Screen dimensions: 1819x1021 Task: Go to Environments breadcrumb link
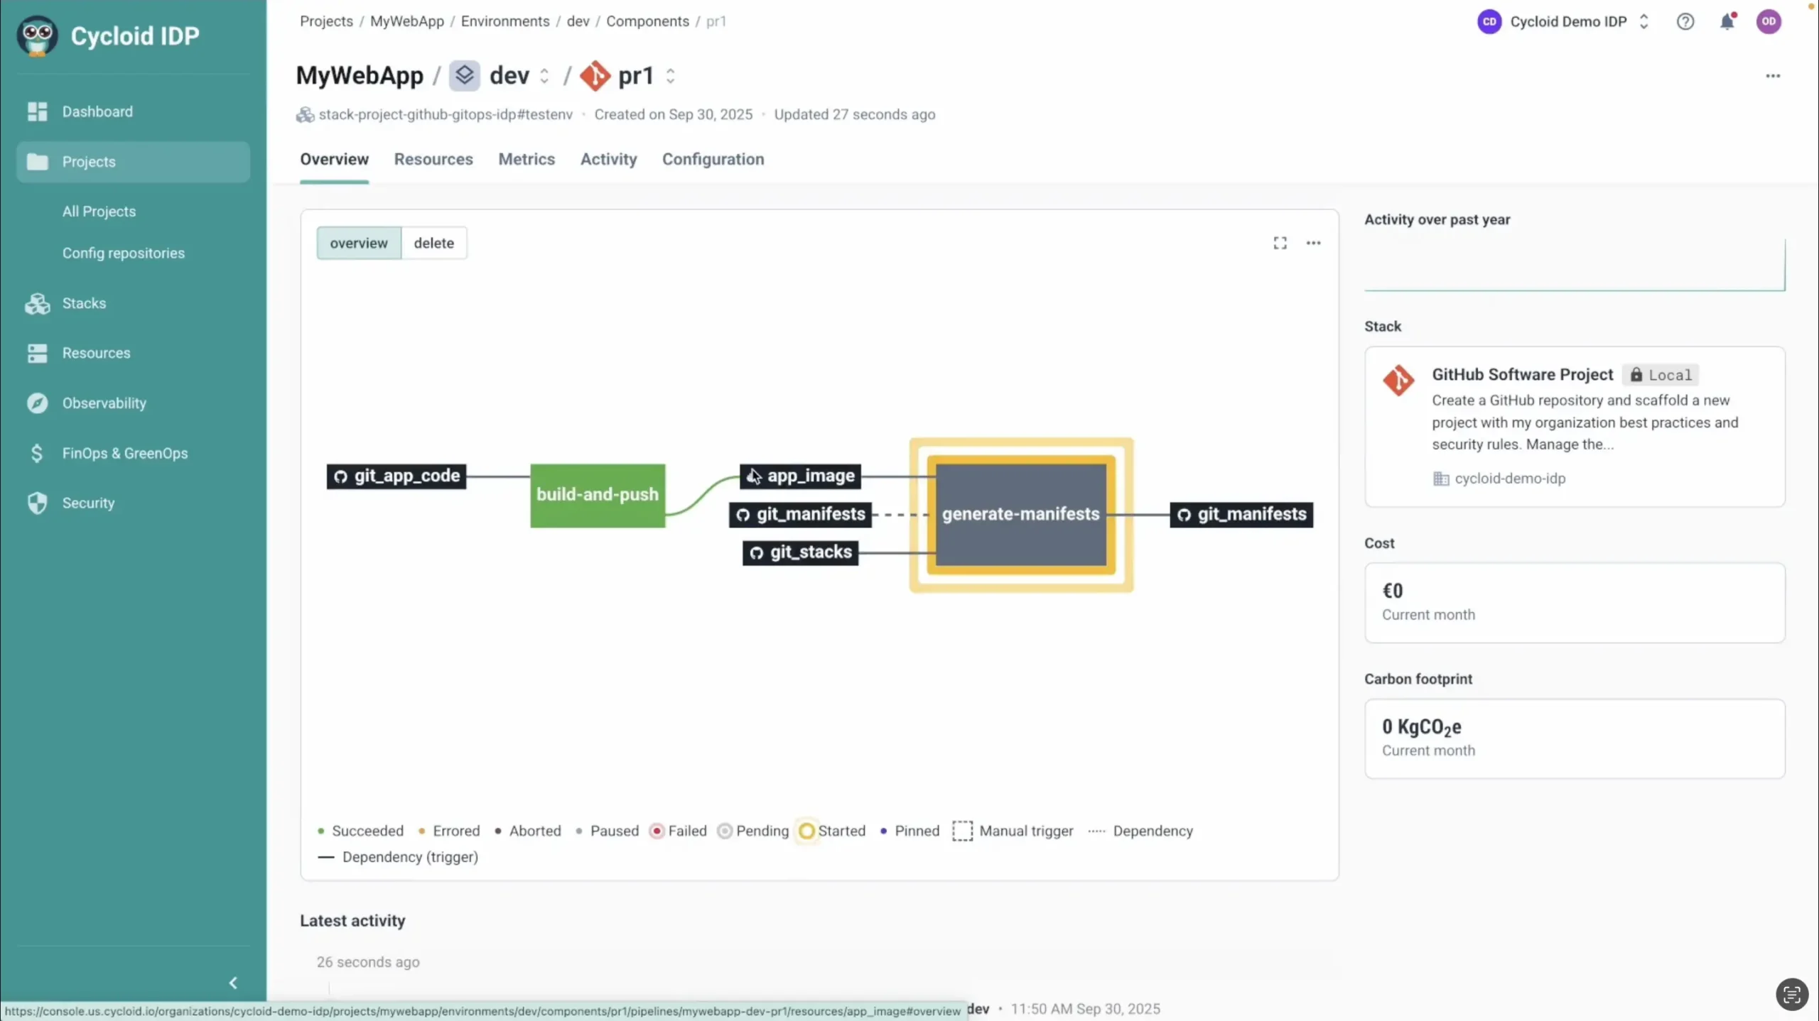505,21
